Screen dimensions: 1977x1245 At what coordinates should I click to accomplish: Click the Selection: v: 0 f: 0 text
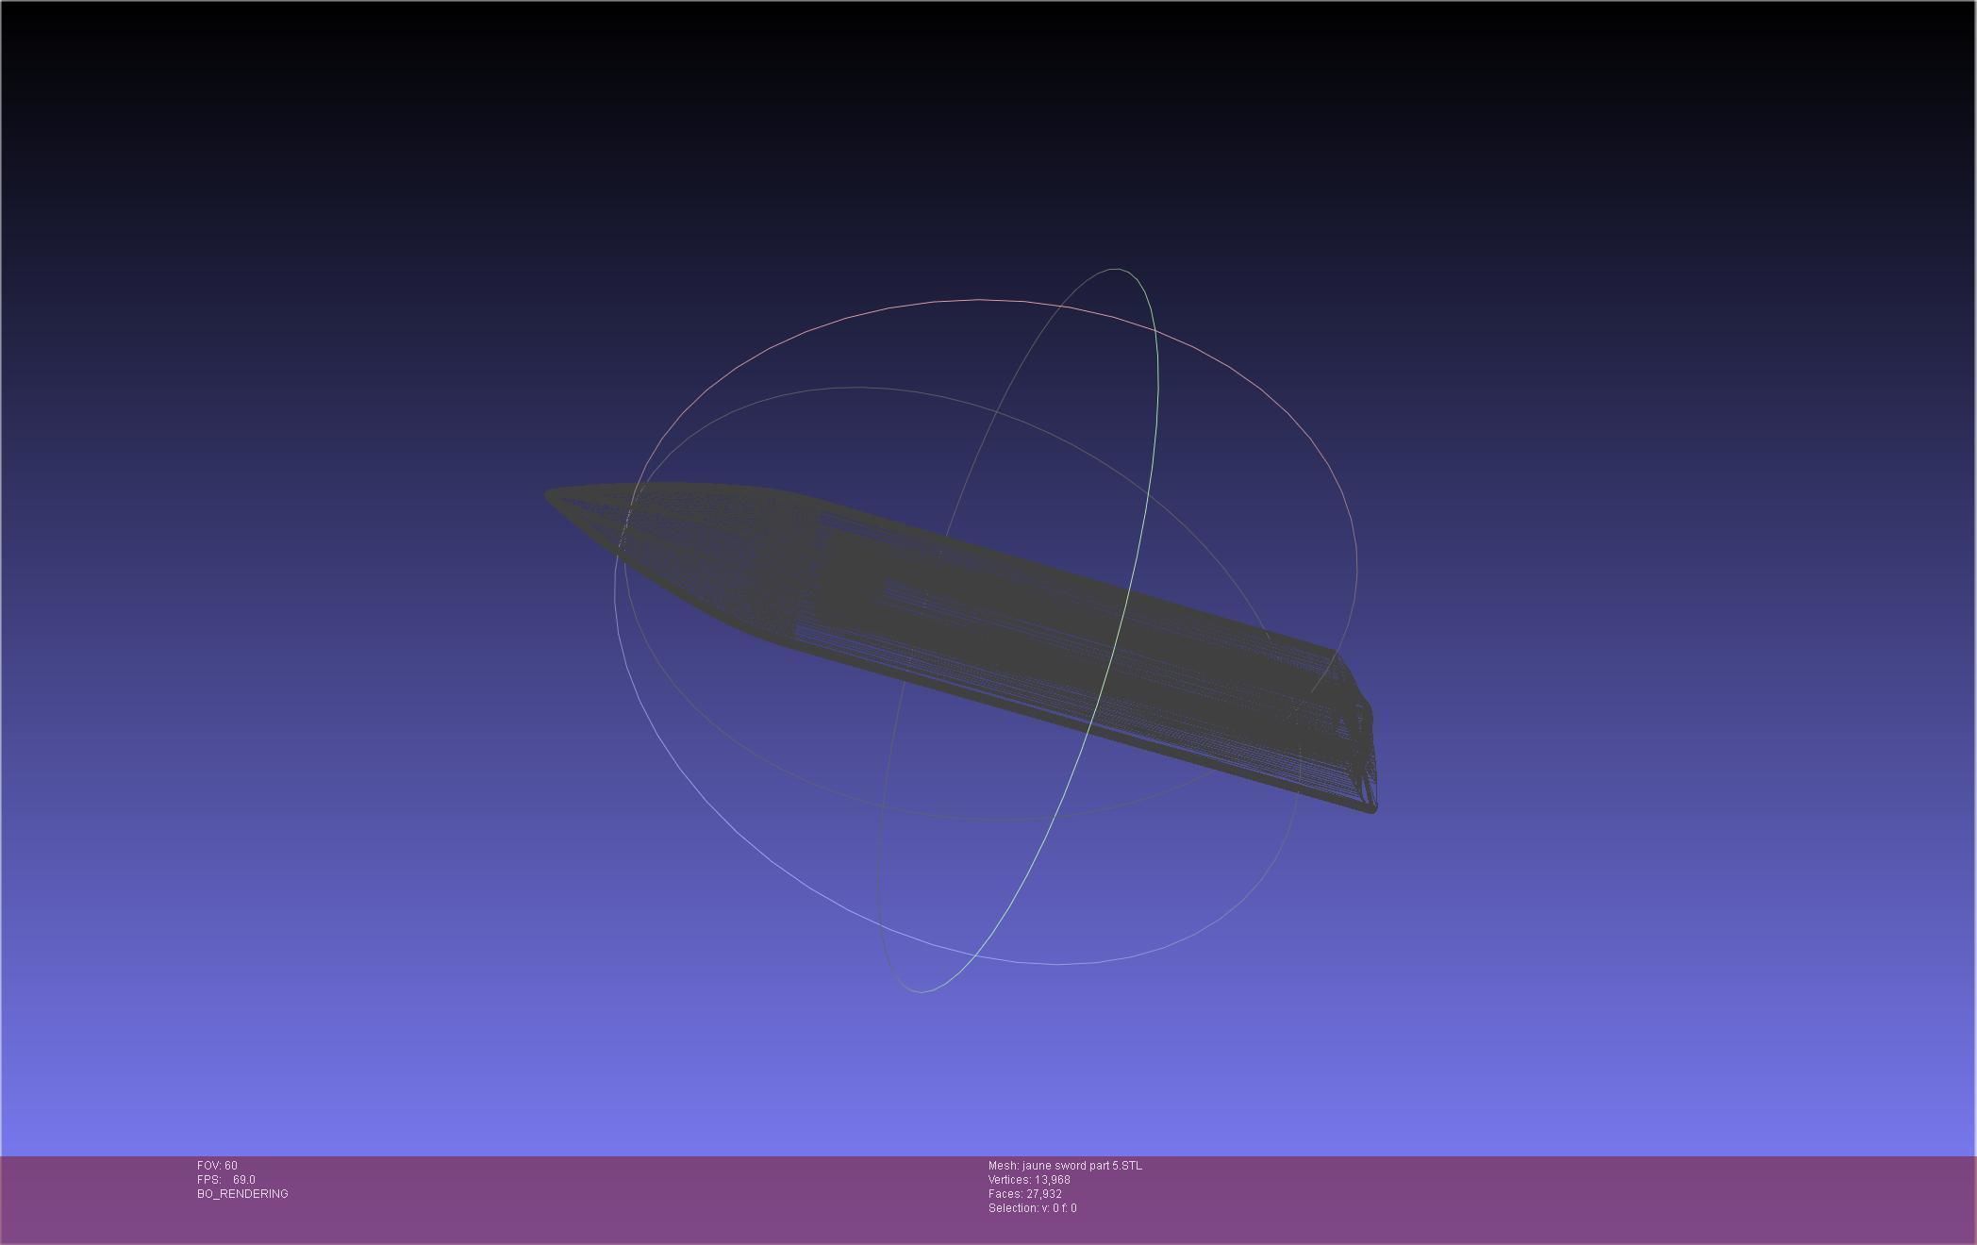pos(1032,1208)
